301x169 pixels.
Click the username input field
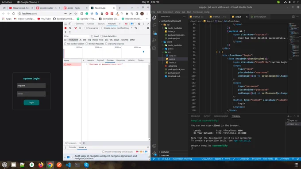click(x=31, y=86)
